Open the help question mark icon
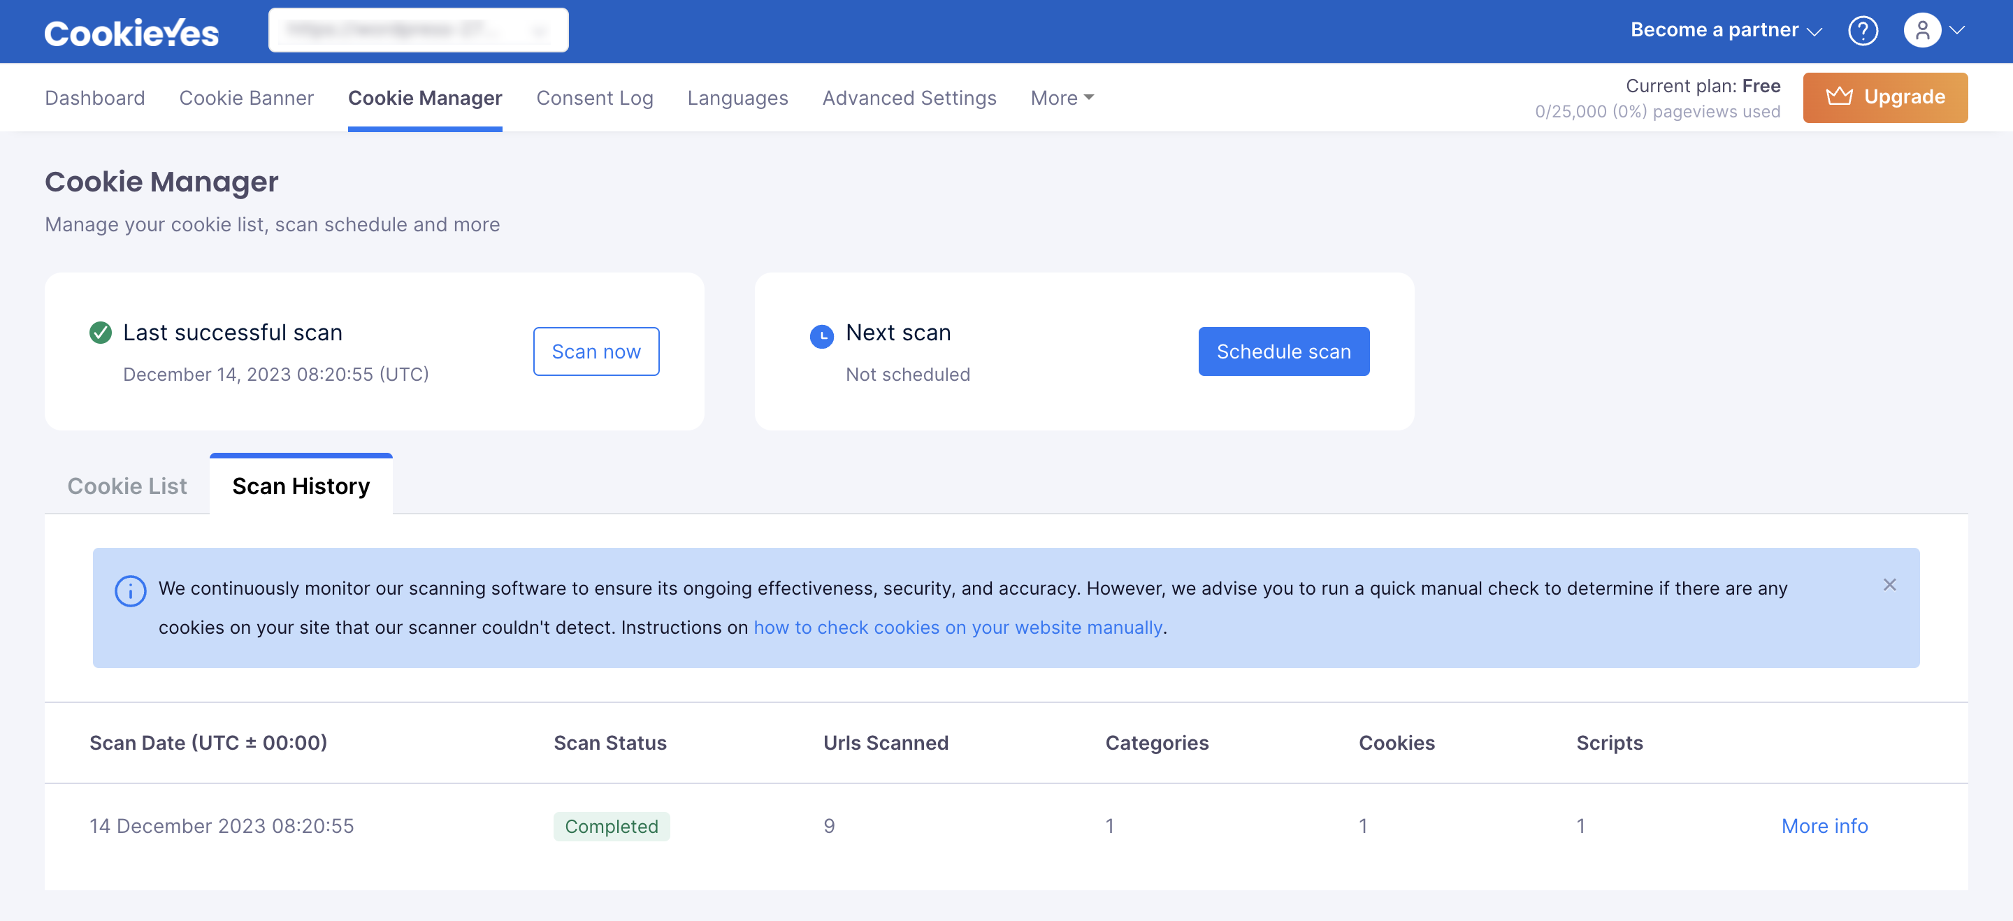Screen dimensions: 2013x921 1862,31
